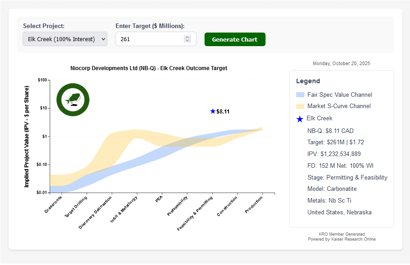Open the Select Project dropdown
410x265 pixels.
(x=65, y=39)
